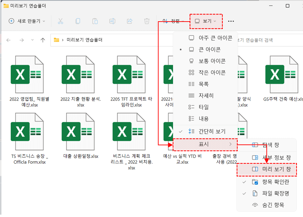
Task: Click the Paste icon in the toolbar
Action: (95, 21)
